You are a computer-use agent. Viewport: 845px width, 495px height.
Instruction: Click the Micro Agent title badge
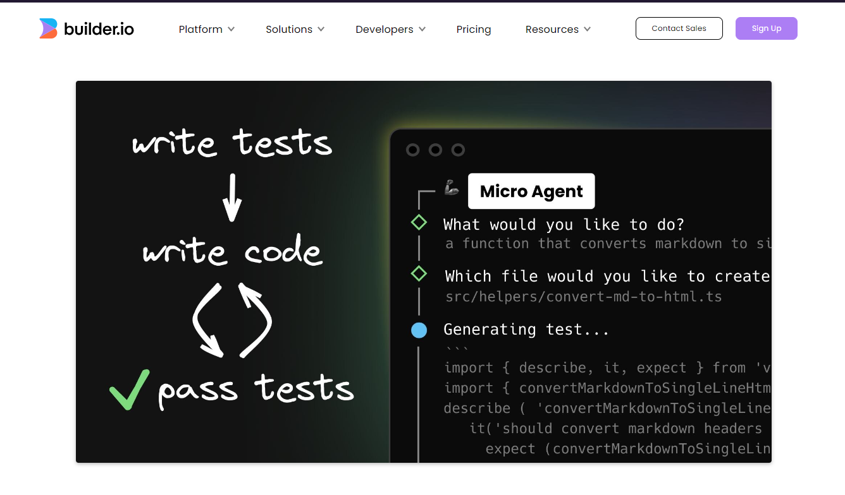click(x=531, y=191)
